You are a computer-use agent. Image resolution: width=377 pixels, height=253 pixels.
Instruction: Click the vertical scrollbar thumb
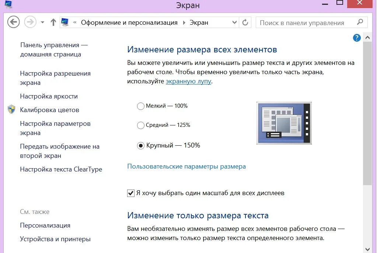(367, 113)
